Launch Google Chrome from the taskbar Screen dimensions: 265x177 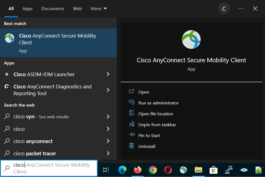tap(153, 170)
